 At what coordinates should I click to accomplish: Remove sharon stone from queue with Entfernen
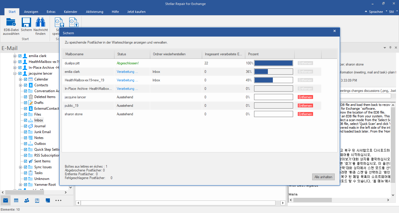point(305,114)
